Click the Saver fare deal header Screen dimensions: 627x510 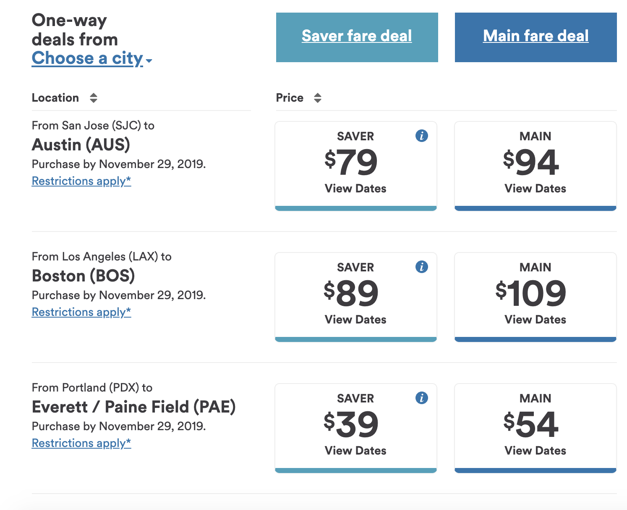357,36
